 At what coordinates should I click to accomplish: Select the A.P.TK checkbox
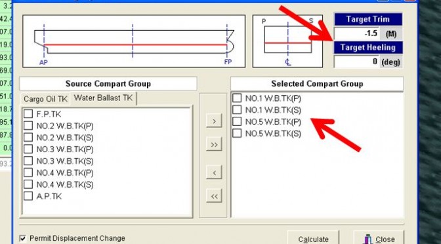coord(28,196)
